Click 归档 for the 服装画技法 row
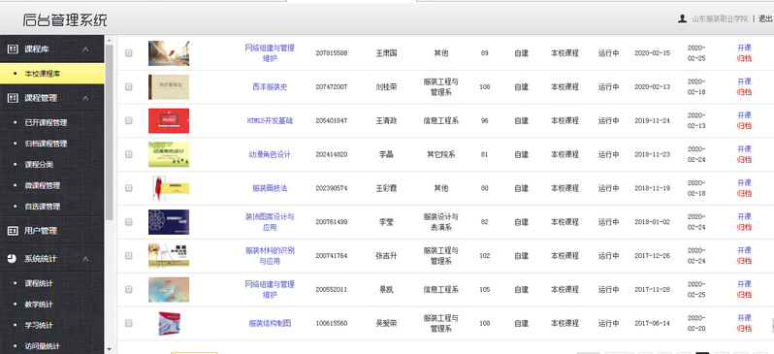 (x=744, y=194)
